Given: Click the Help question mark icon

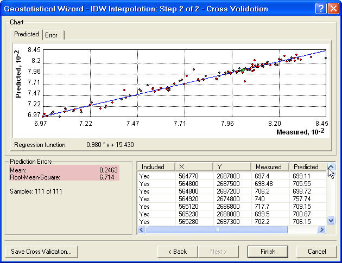Looking at the screenshot, I should [x=320, y=8].
